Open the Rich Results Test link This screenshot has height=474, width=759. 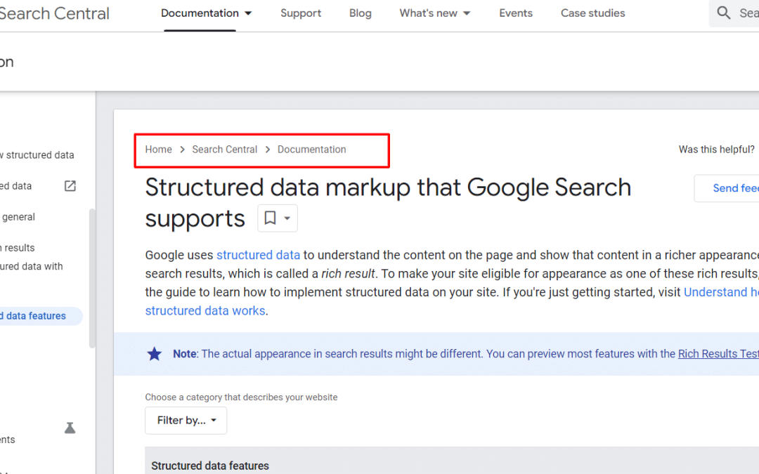click(x=718, y=354)
